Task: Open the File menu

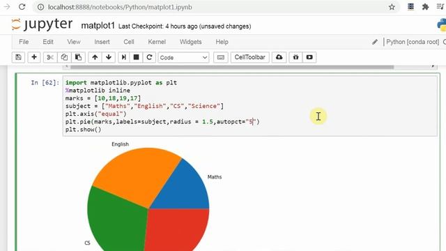Action: click(24, 42)
